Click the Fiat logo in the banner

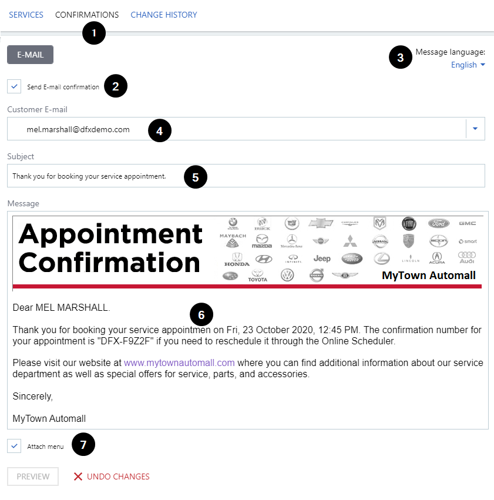pos(408,223)
